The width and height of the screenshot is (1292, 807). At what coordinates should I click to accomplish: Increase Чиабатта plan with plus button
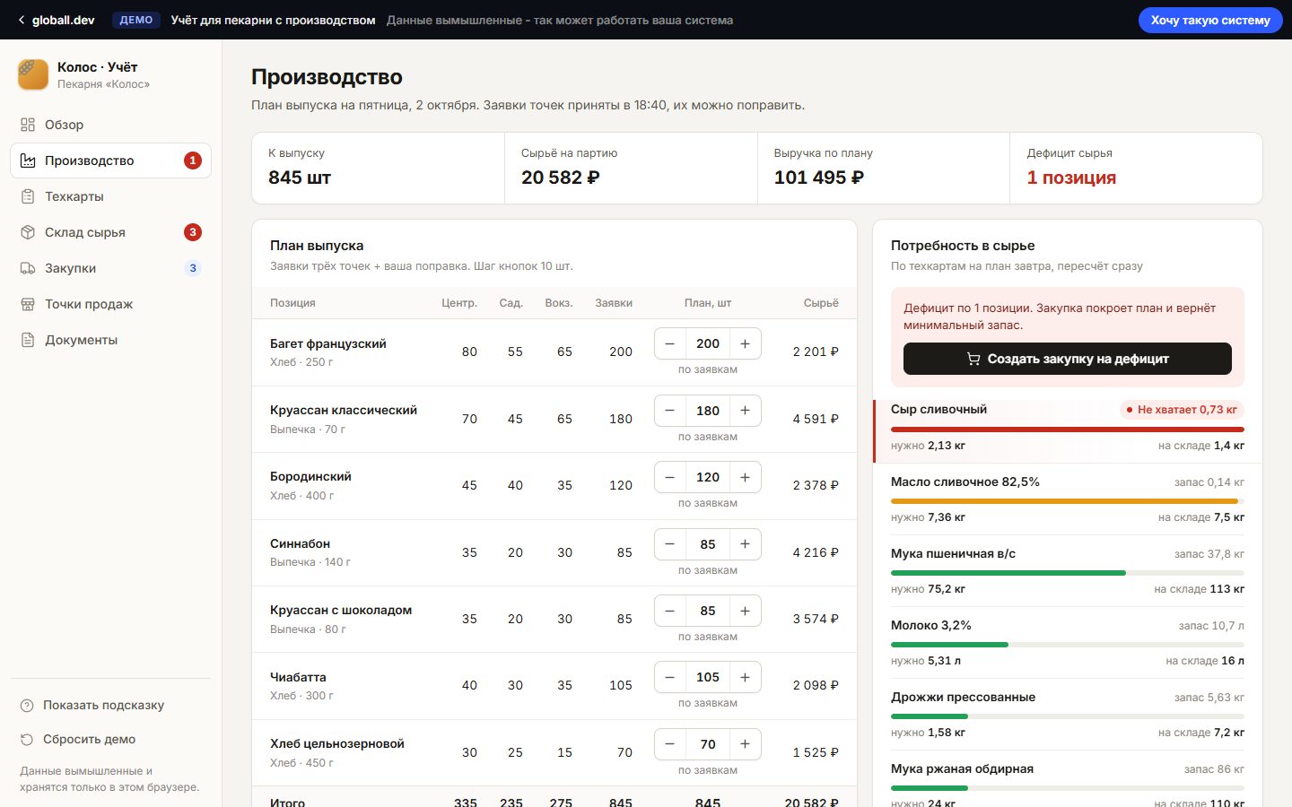coord(745,677)
